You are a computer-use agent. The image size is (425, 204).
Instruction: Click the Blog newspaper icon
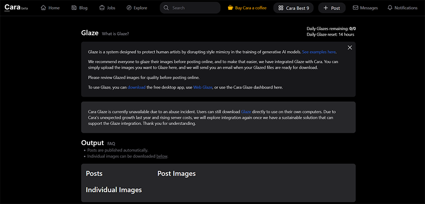74,8
